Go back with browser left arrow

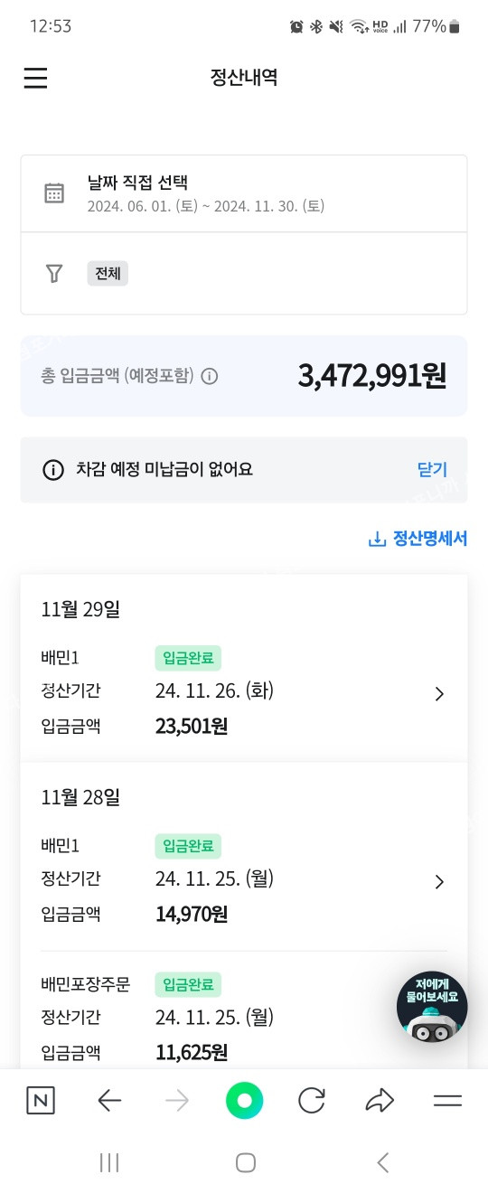[x=109, y=1100]
